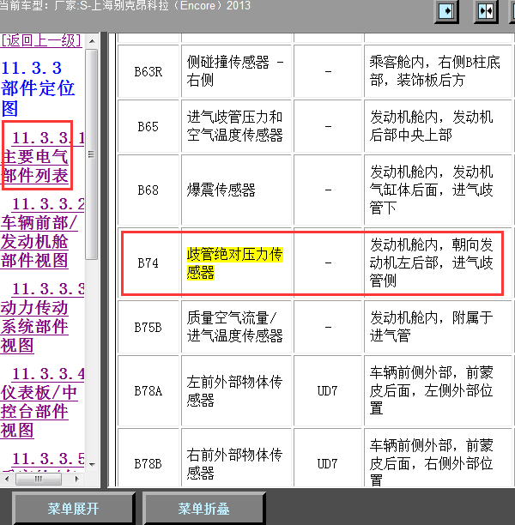Click highlighted 歧管绝对压力传感器 text
The width and height of the screenshot is (515, 525).
[235, 263]
